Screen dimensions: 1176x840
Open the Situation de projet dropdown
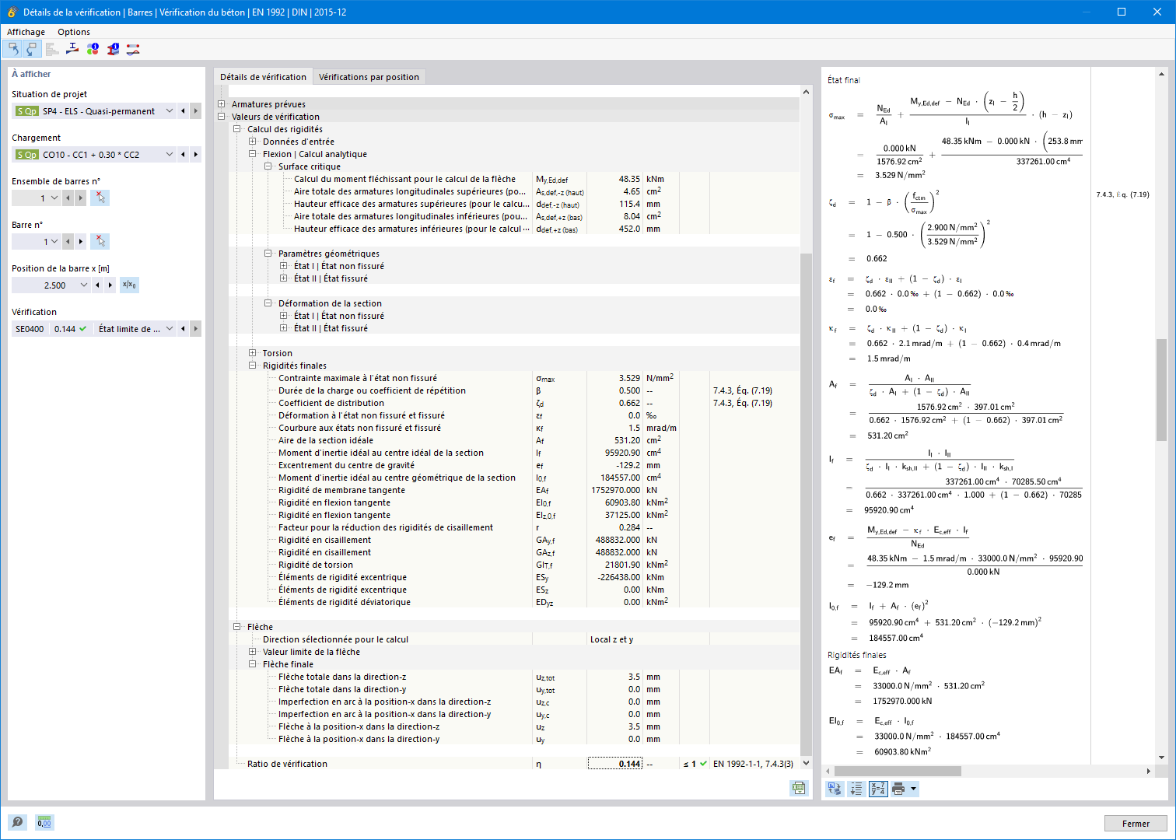pos(170,111)
